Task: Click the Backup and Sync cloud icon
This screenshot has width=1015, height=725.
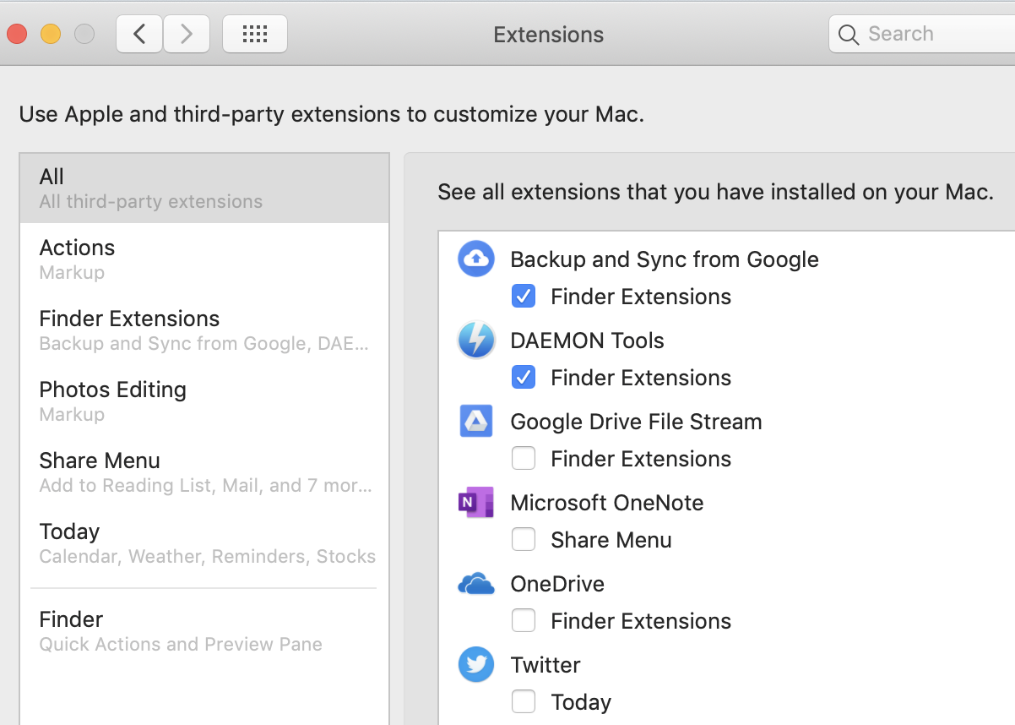Action: coord(475,259)
